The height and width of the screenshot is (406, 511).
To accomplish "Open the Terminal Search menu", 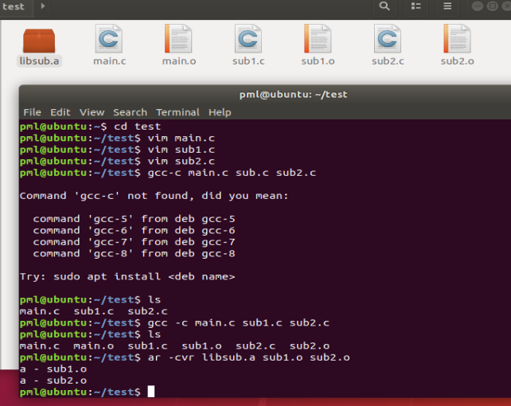I will 130,112.
